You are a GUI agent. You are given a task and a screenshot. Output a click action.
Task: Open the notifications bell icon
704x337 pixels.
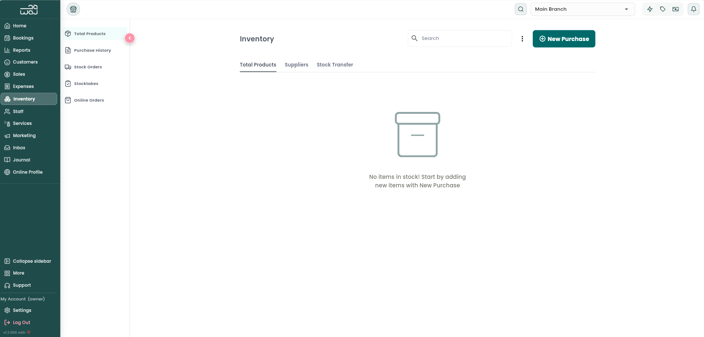[694, 9]
